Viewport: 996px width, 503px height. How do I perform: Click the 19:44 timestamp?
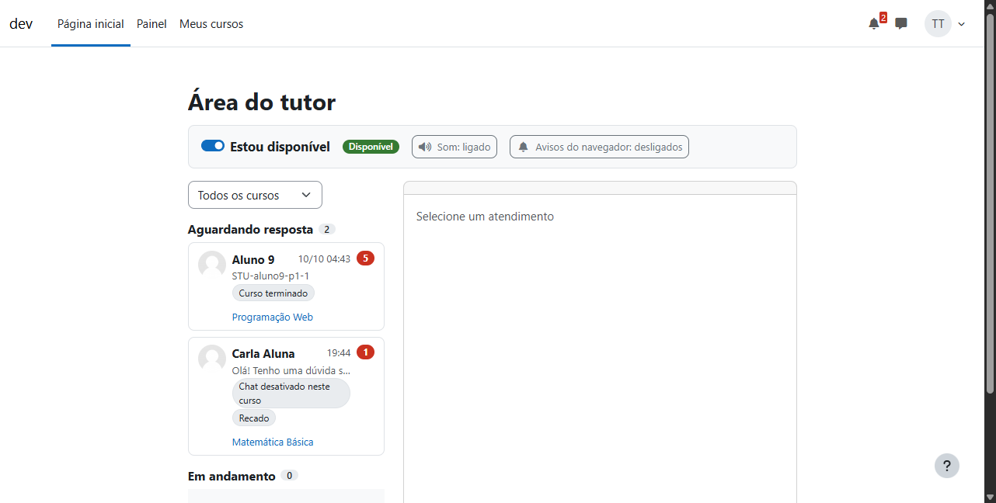point(339,352)
